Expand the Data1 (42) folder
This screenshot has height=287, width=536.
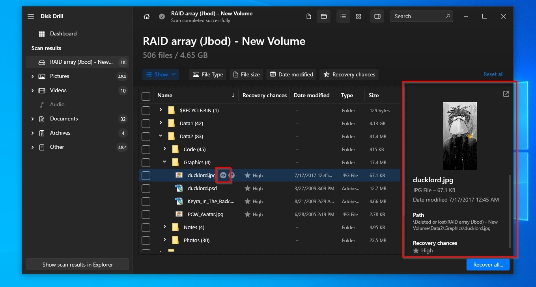[x=161, y=123]
